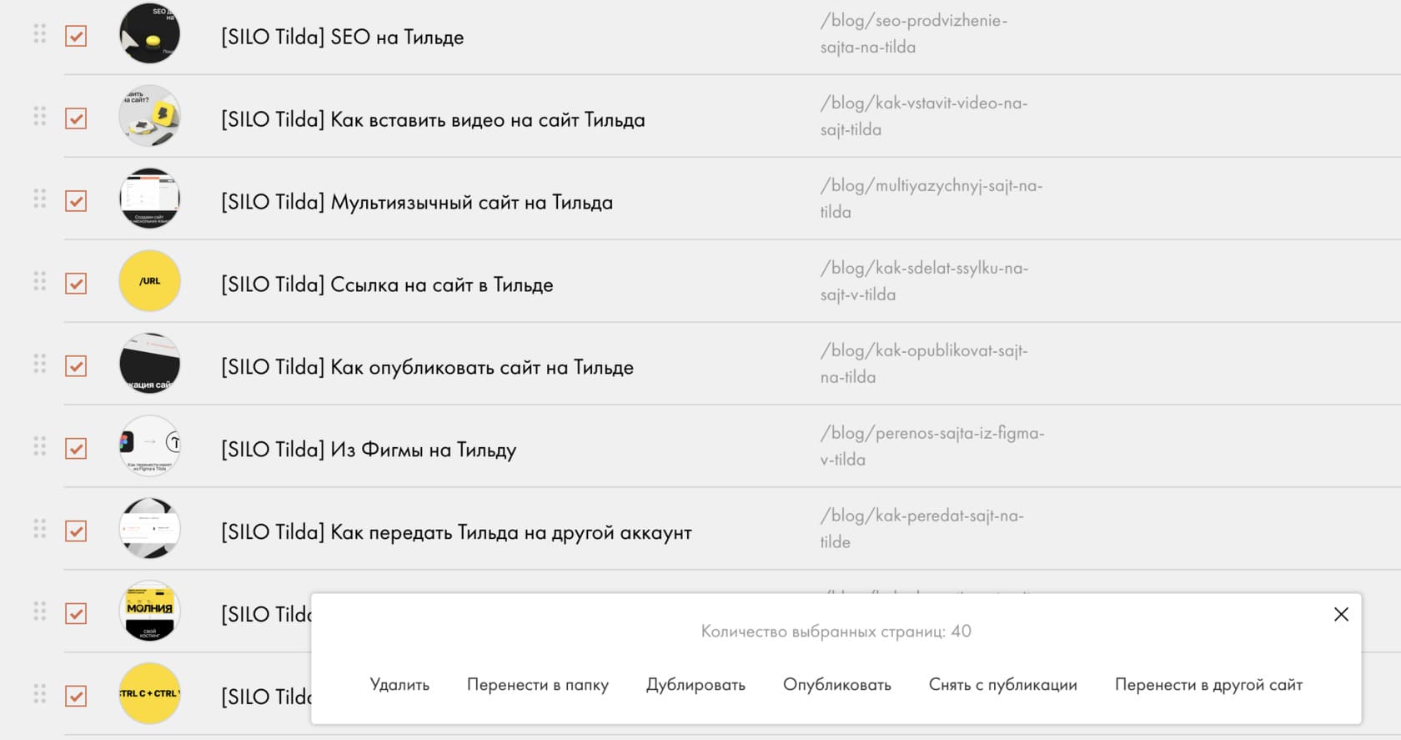Screen dimensions: 1401x740
Task: Click the CTRL C + CTRL yellow thumbnail
Action: 150,693
